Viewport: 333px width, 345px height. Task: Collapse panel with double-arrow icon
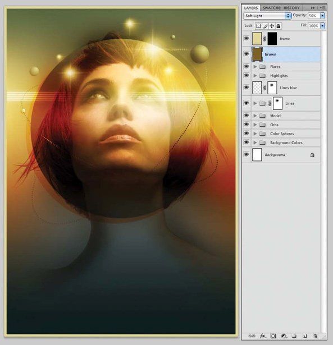313,8
